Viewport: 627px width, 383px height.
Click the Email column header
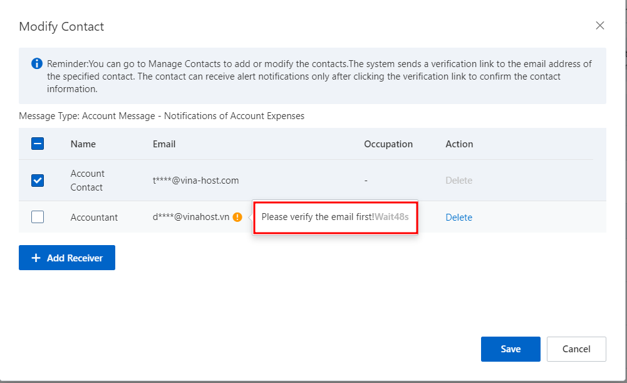(x=164, y=144)
